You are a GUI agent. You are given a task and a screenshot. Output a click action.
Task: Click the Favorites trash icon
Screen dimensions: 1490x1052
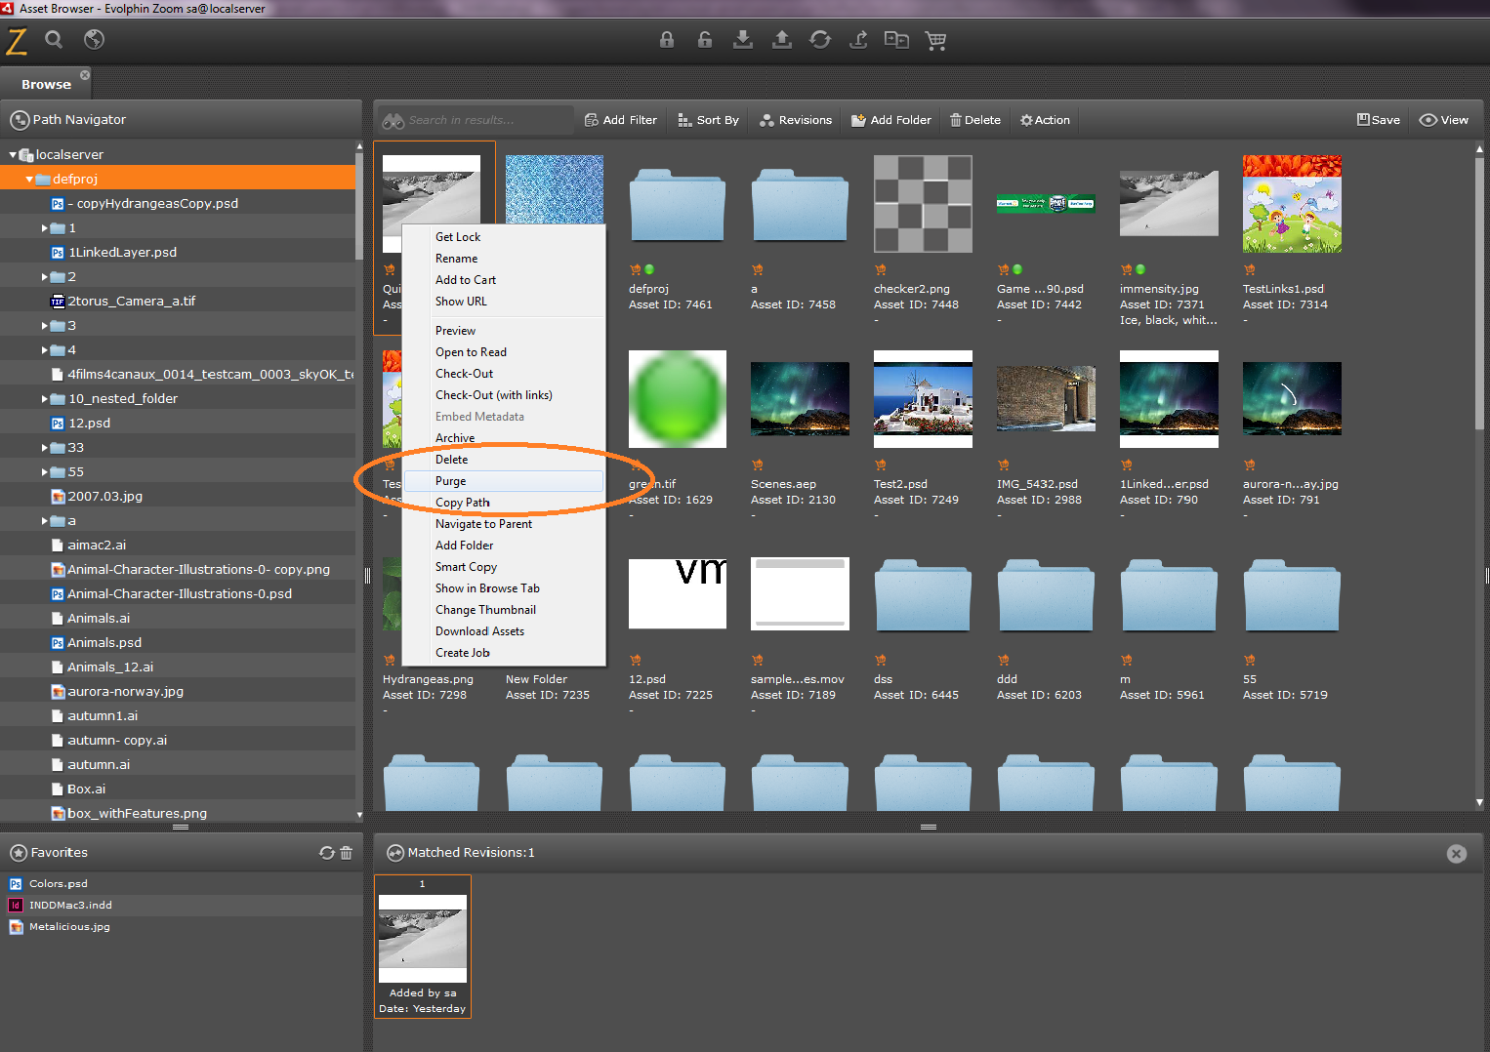click(x=346, y=853)
